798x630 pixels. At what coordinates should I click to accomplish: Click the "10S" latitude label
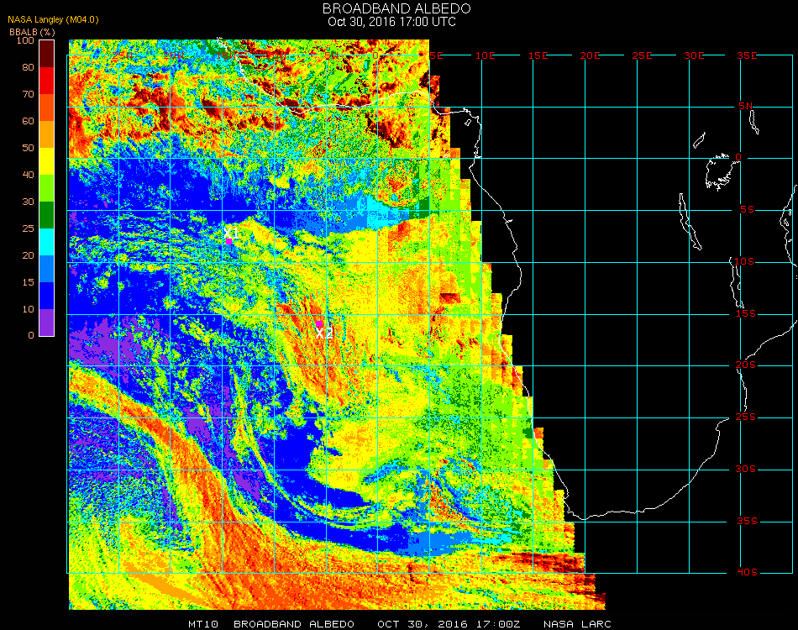click(x=744, y=261)
